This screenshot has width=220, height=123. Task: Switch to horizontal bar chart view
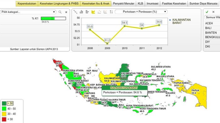pos(87,12)
